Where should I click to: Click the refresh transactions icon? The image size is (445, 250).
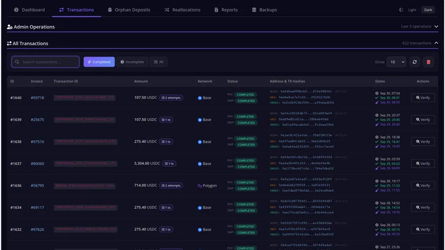click(x=414, y=62)
